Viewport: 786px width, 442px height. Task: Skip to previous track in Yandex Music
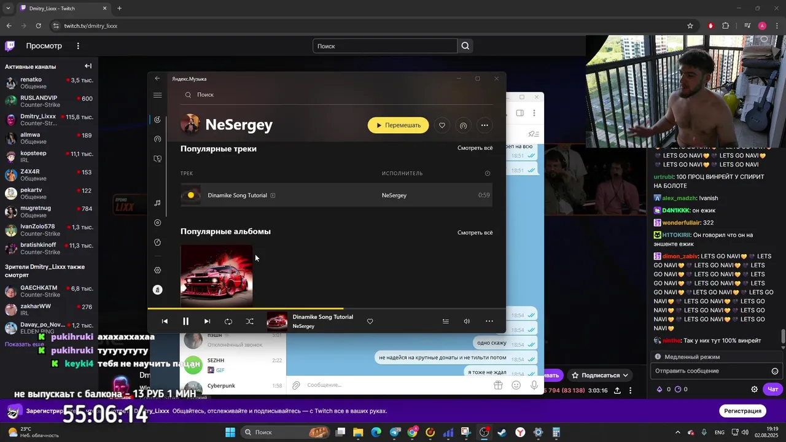click(165, 321)
